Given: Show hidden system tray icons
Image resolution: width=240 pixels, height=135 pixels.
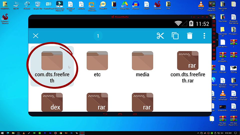Looking at the screenshot, I should click(x=198, y=133).
